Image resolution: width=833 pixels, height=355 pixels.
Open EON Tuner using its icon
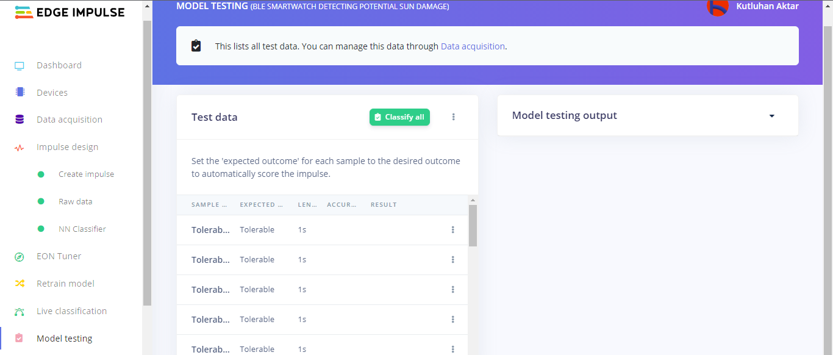click(x=19, y=256)
